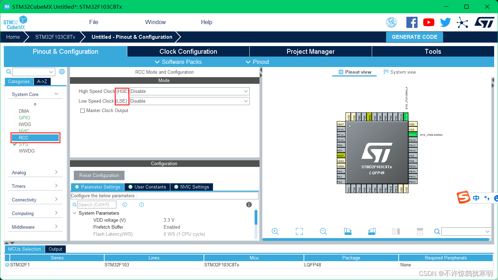498x280 pixels.
Task: Open the NVIC Settings tab
Action: tap(191, 187)
